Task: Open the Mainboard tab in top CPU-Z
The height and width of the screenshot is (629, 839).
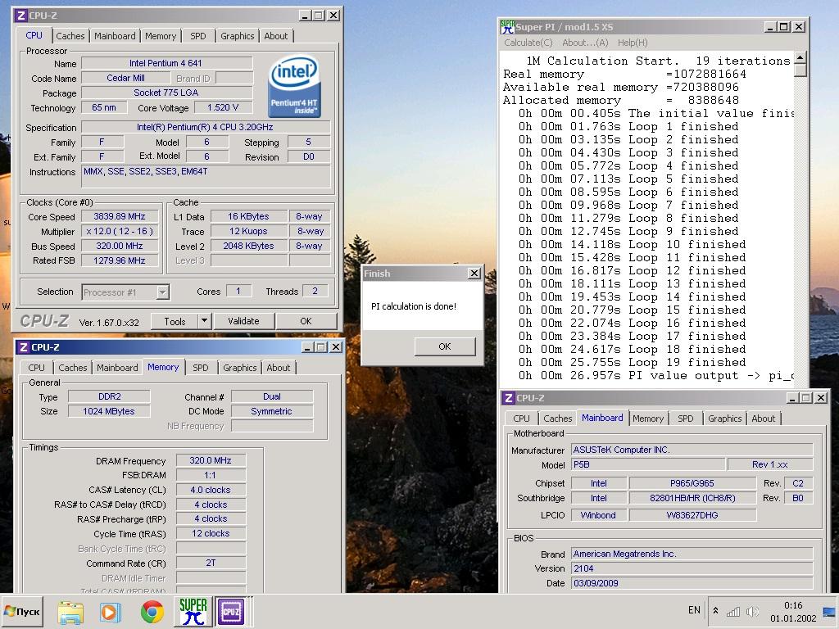Action: click(x=115, y=36)
